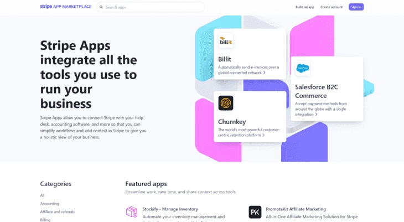Open Stockify - Manage Inventory listing

point(170,209)
